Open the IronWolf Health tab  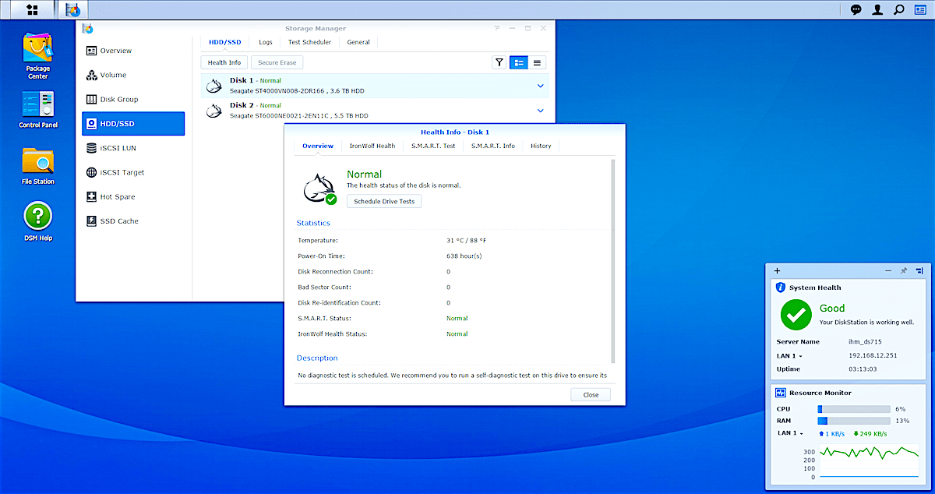[372, 146]
